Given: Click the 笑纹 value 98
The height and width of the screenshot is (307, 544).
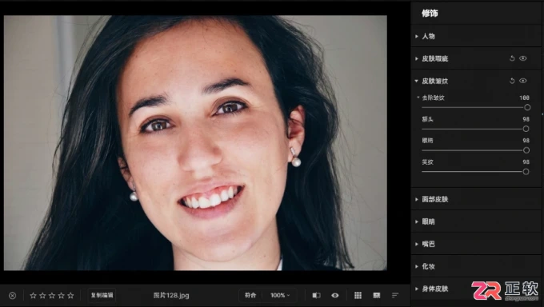Looking at the screenshot, I should click(526, 162).
